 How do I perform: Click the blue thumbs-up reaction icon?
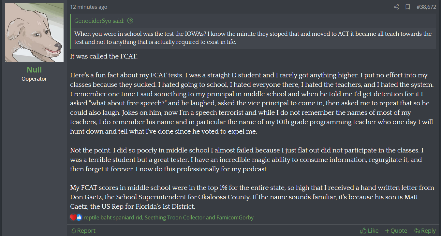click(79, 217)
